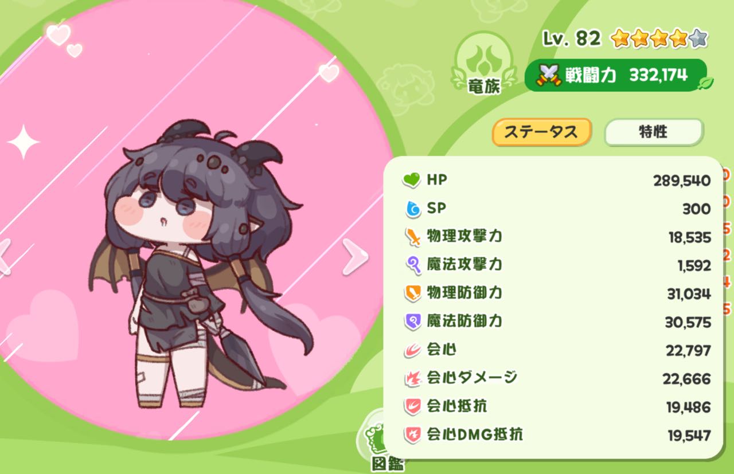This screenshot has width=734, height=474.
Task: Switch to the ステータス tab
Action: tap(541, 132)
